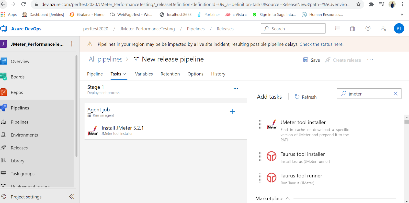Click the jmeter task search field
The image size is (409, 203).
click(369, 94)
